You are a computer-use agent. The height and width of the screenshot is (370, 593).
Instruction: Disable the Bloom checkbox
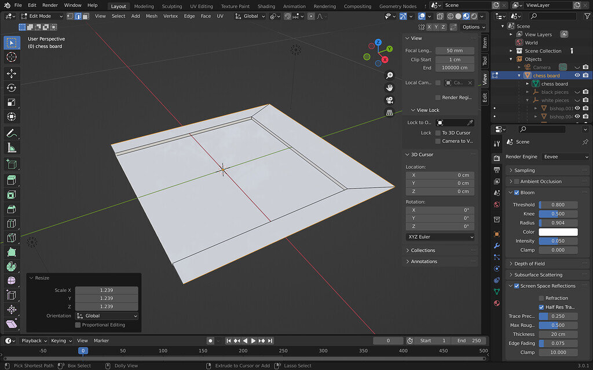point(517,193)
